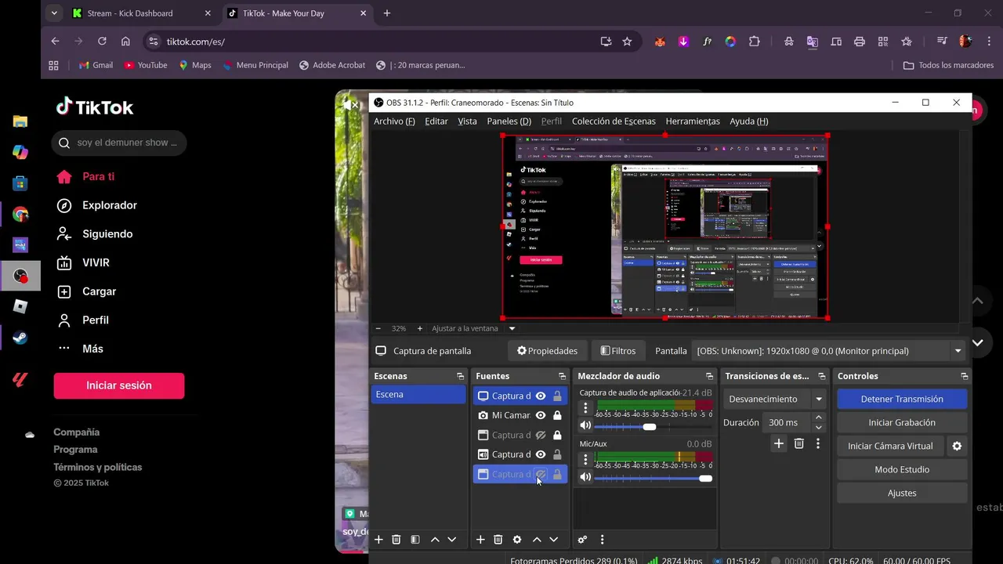Open options dots for Mic/Aux channel
The image size is (1003, 564).
tap(585, 459)
